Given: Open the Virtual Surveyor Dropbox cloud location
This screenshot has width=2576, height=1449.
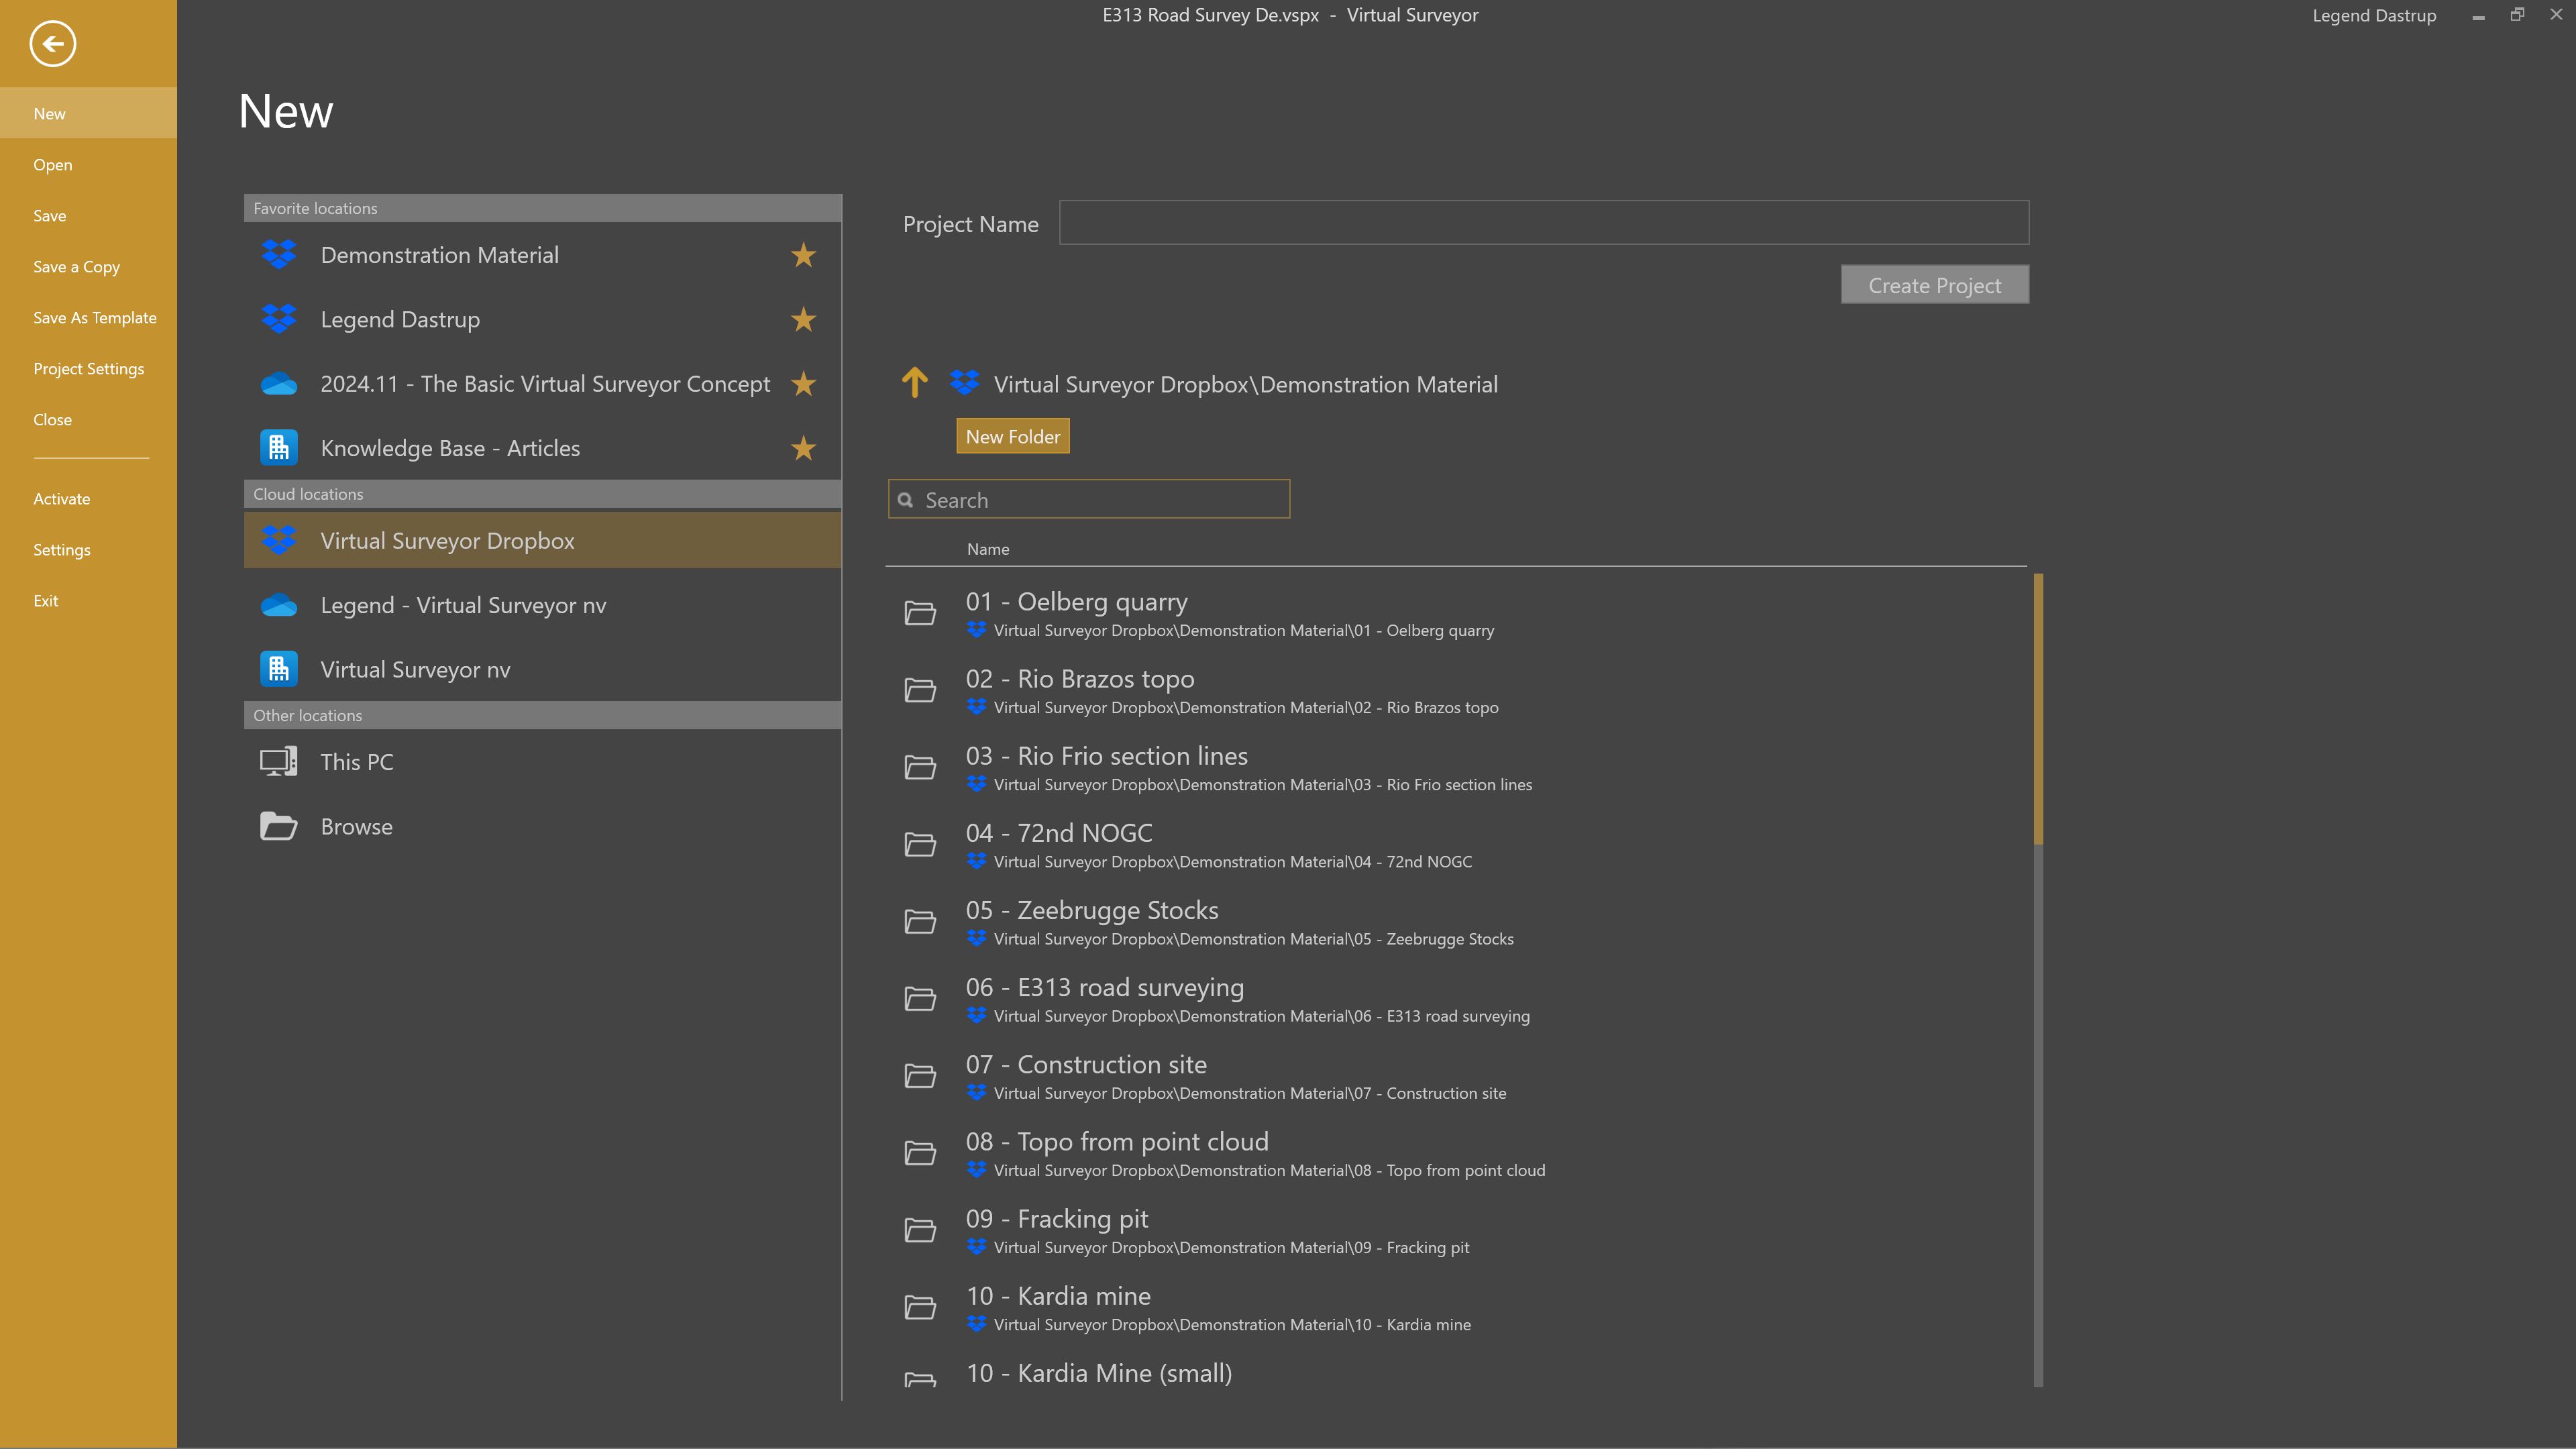Looking at the screenshot, I should 447,540.
